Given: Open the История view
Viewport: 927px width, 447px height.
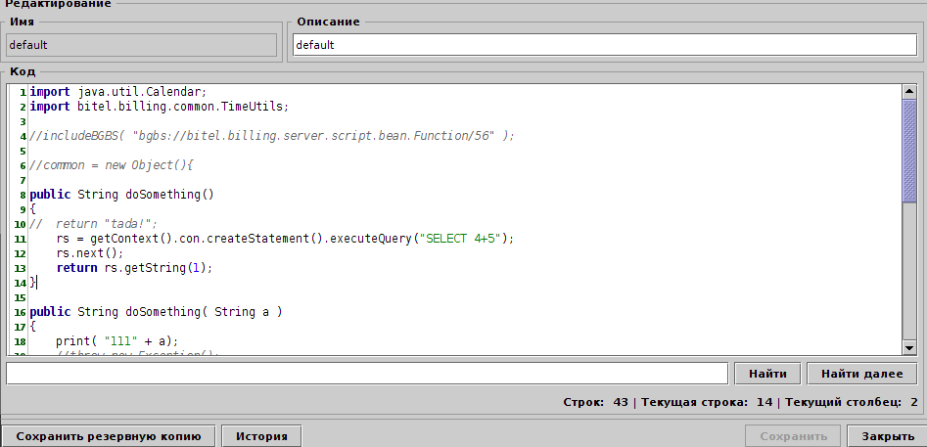Looking at the screenshot, I should pyautogui.click(x=261, y=436).
